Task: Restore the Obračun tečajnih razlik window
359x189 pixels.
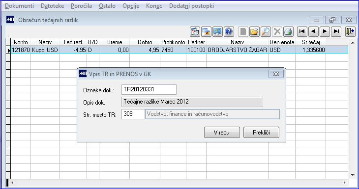Action: click(x=332, y=20)
